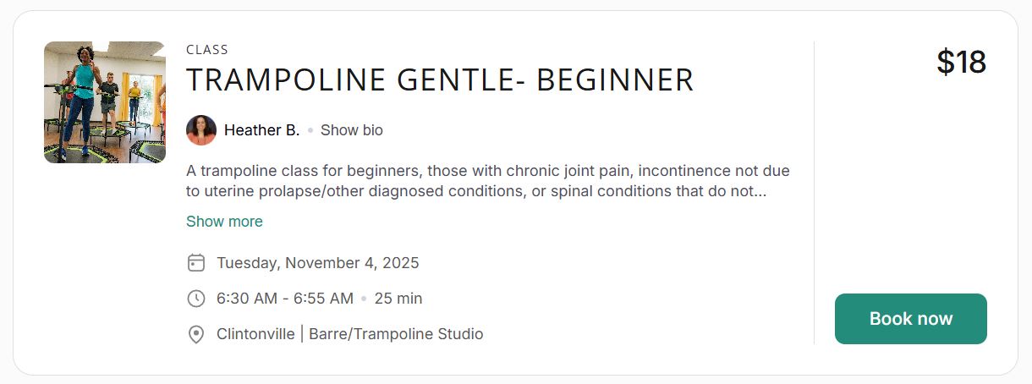1032x384 pixels.
Task: Click the 6:30 AM - 6:55 AM time
Action: tap(285, 299)
